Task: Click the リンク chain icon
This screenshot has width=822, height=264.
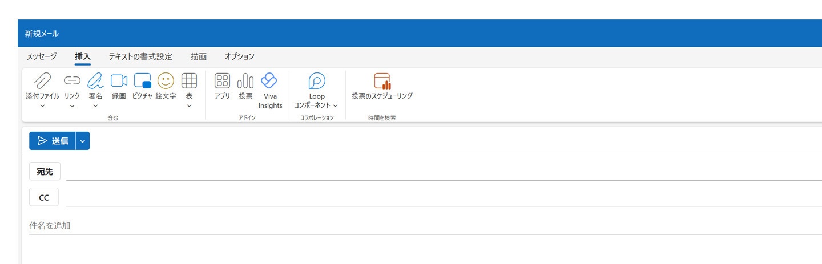Action: coord(72,80)
